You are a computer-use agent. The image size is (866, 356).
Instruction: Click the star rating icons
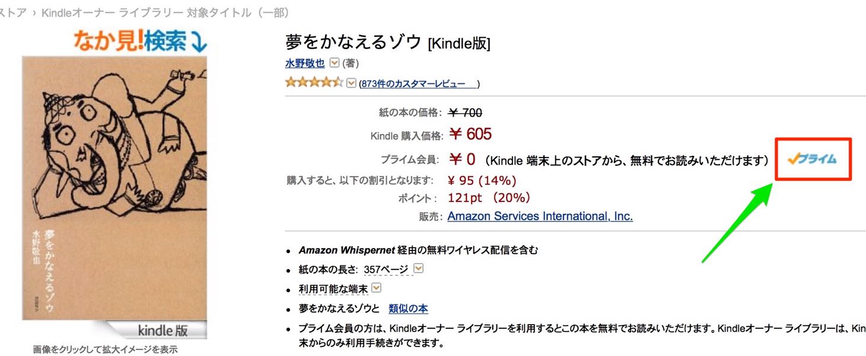314,82
